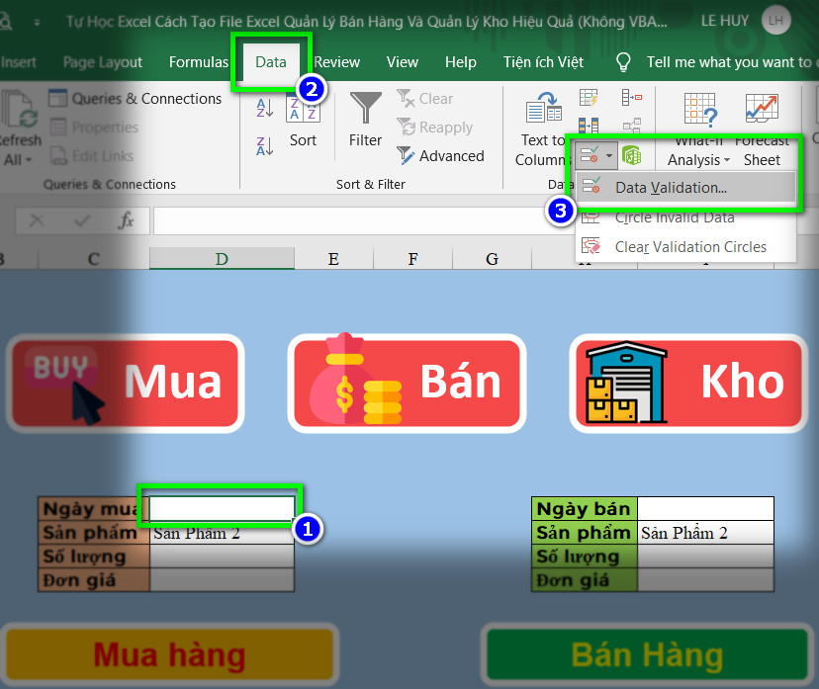
Task: Click the Data Validation ribbon icon
Action: (590, 155)
